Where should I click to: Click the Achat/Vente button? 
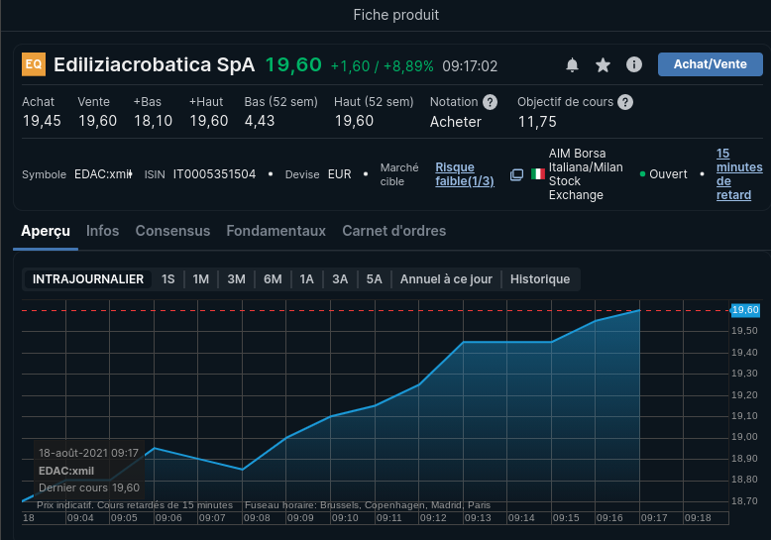pyautogui.click(x=710, y=64)
